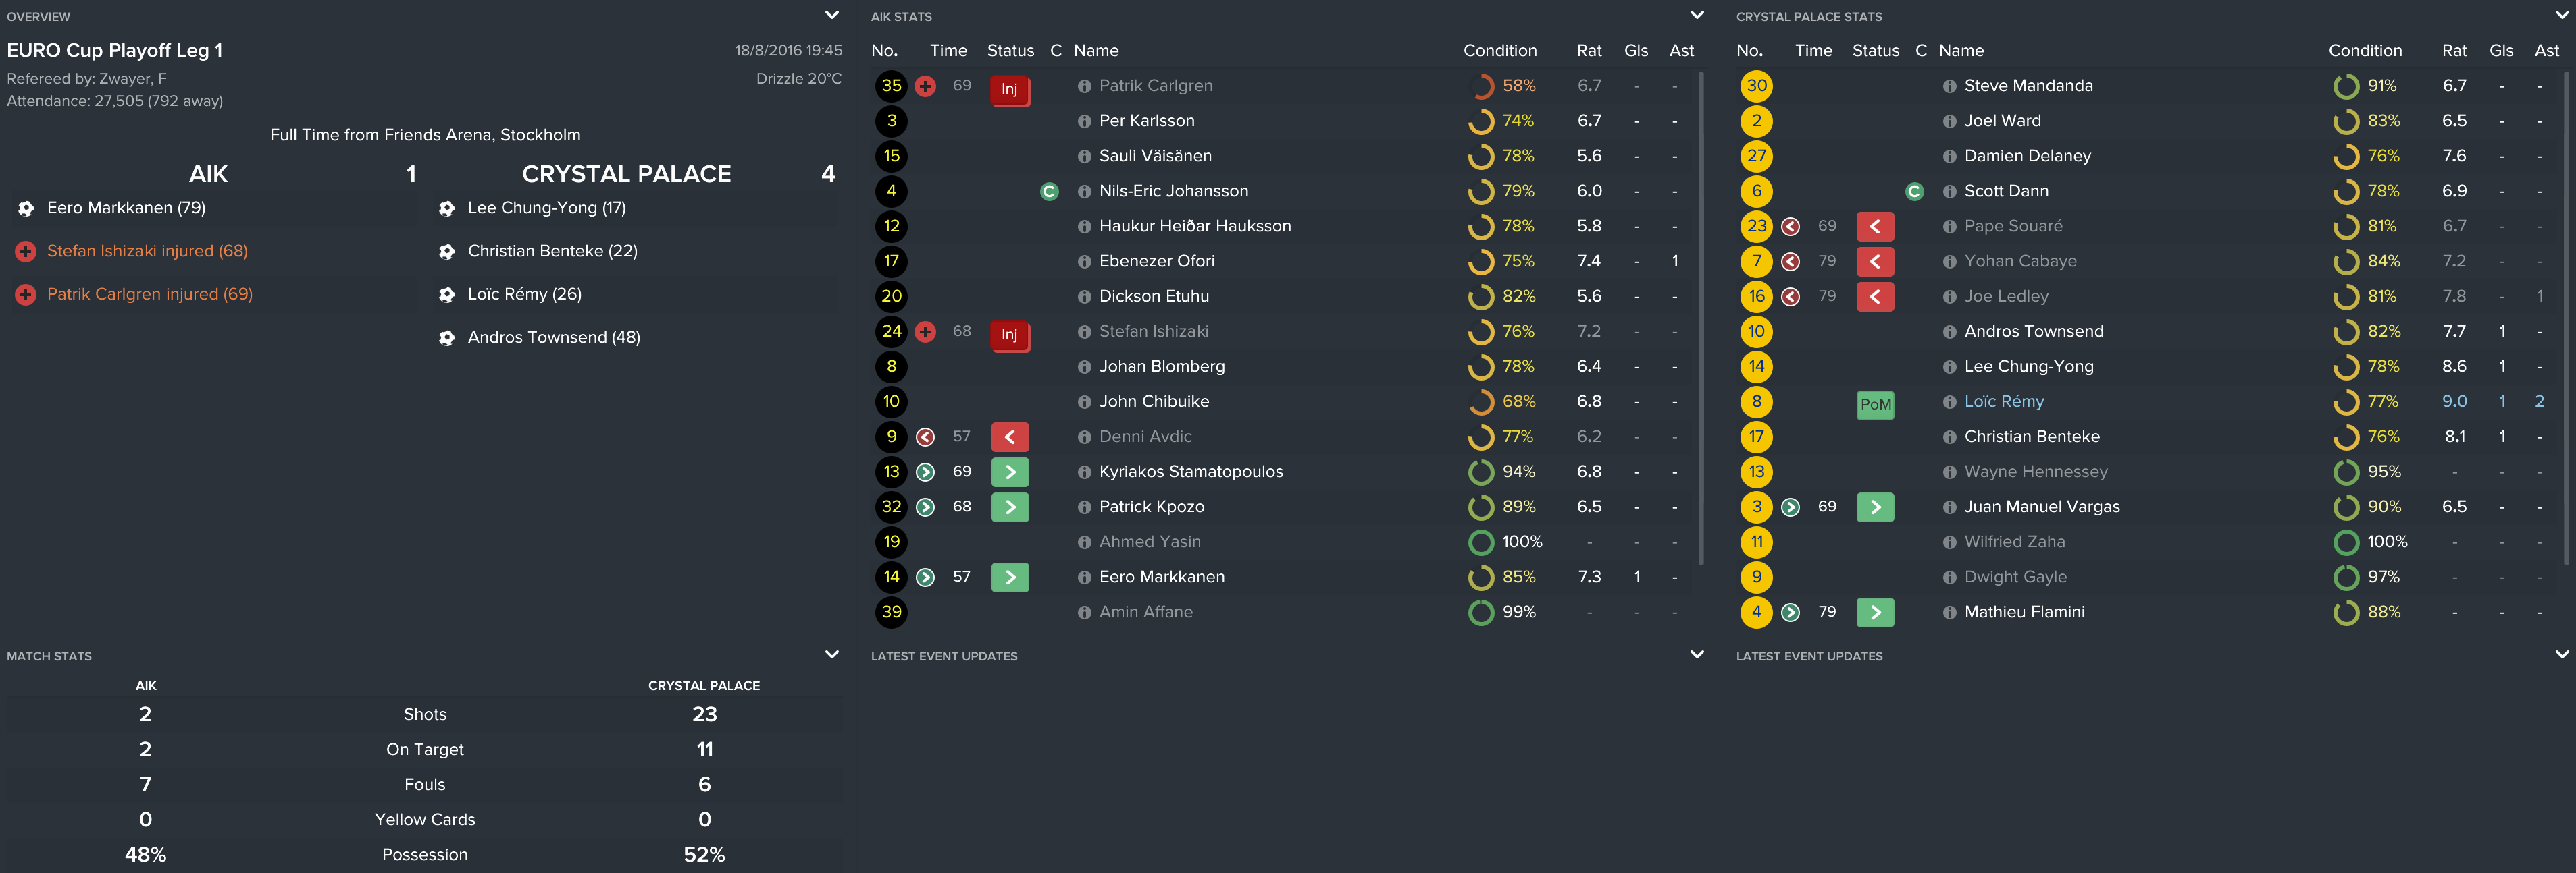Click the PoM badge on Loïc Rémy's row

click(1875, 405)
